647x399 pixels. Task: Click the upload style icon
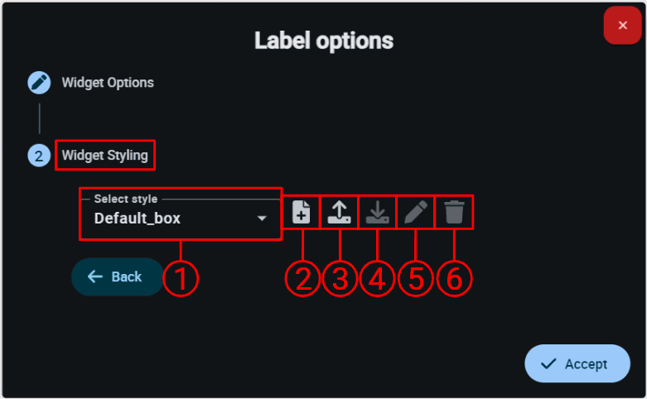pos(339,214)
